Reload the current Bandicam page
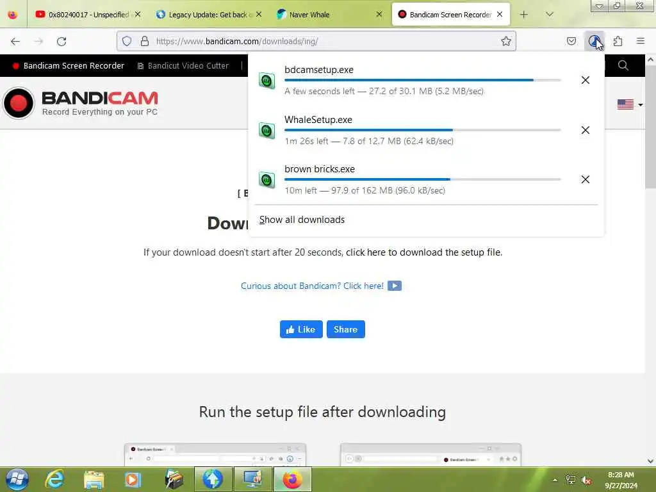 [x=61, y=41]
